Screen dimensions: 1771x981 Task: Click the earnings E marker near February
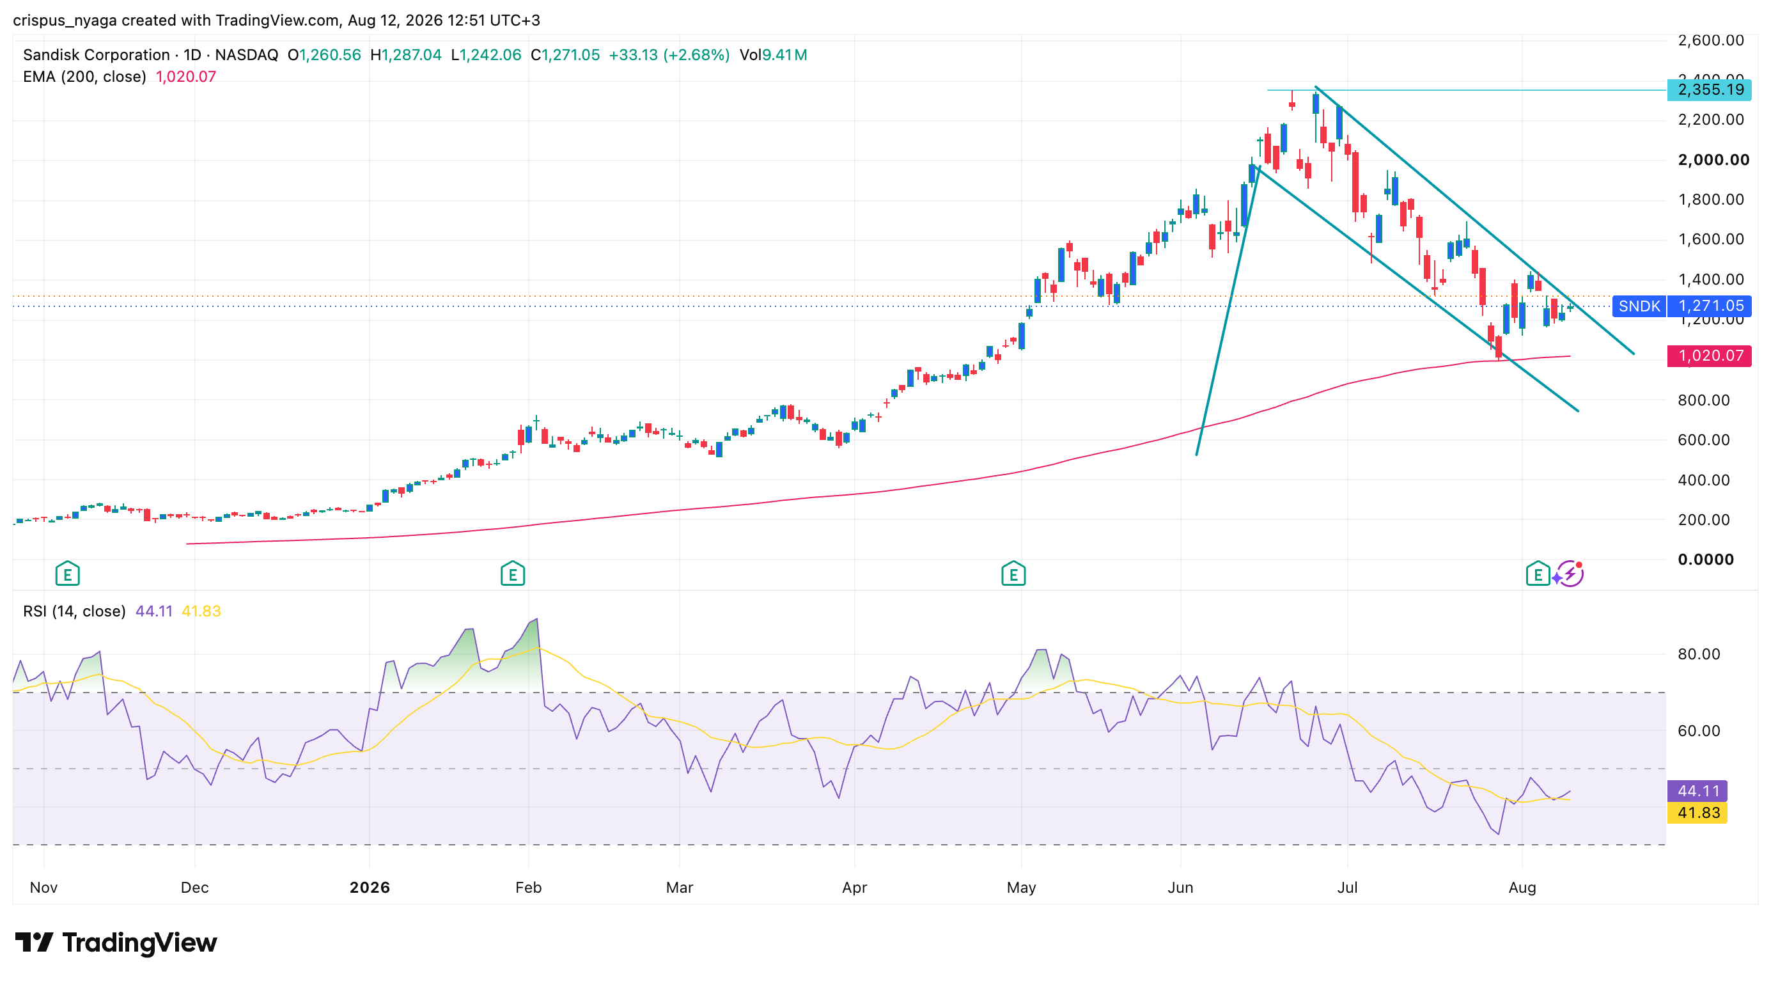coord(513,574)
